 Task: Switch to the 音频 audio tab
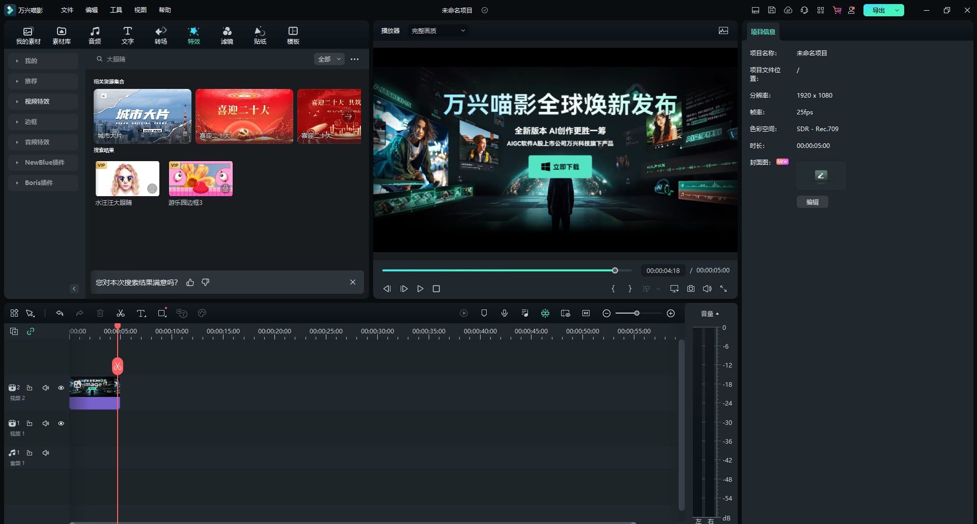pos(95,36)
